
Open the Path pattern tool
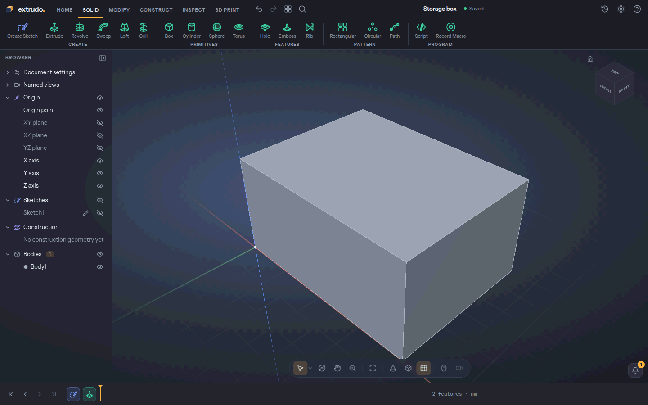click(395, 31)
